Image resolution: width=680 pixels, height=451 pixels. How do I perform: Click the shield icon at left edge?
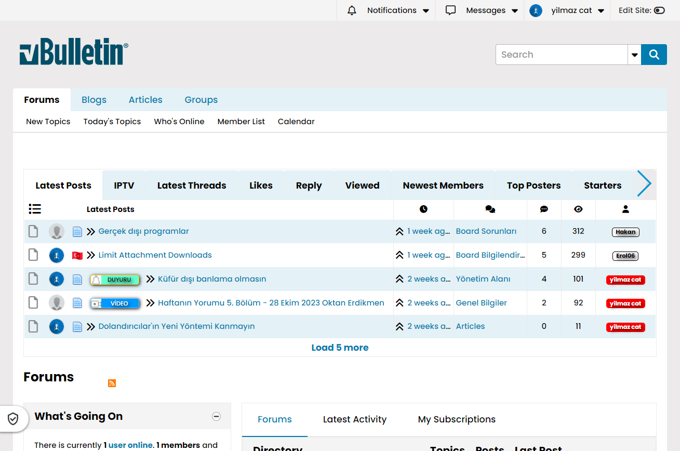pyautogui.click(x=14, y=419)
